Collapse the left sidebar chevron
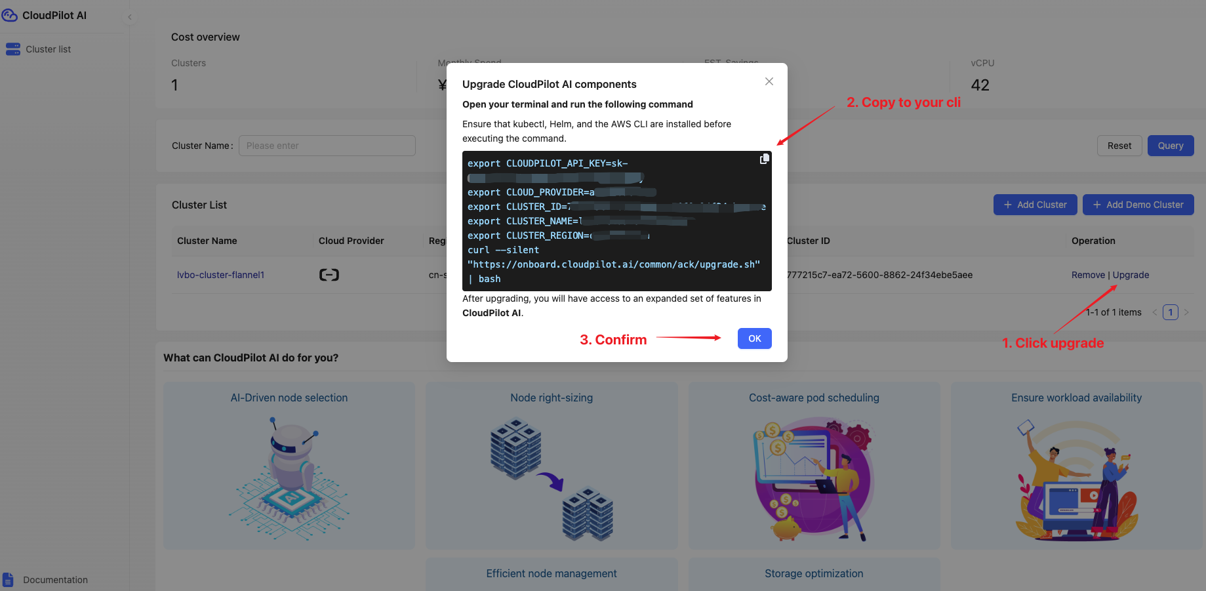Image resolution: width=1206 pixels, height=591 pixels. [130, 17]
